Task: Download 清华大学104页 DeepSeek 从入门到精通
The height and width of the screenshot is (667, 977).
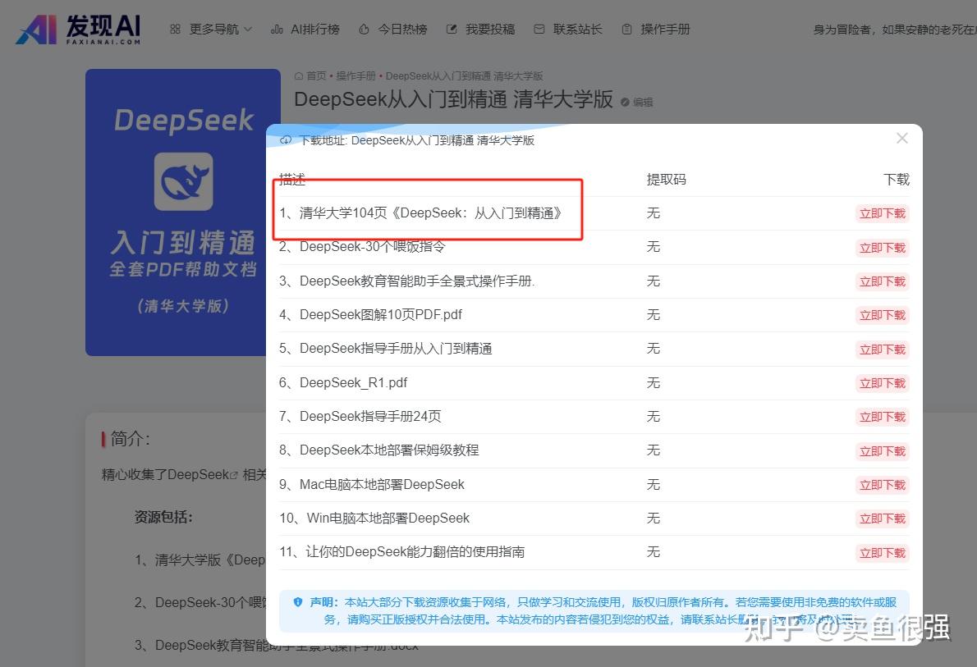Action: (883, 213)
